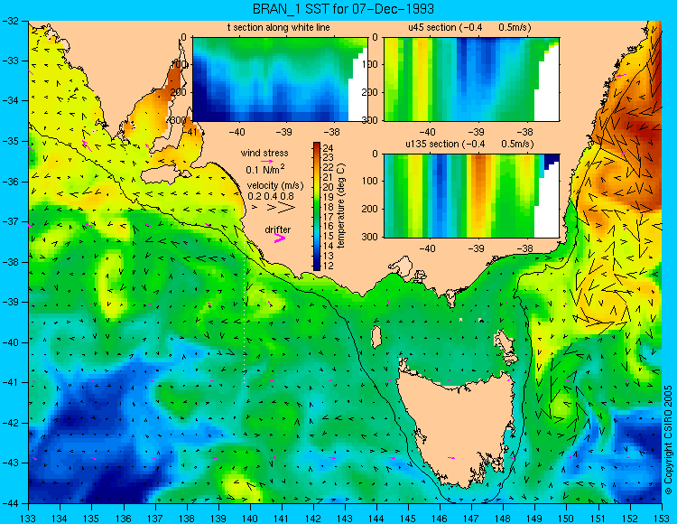Image resolution: width=677 pixels, height=524 pixels.
Task: Click longitude axis label 140
Action: coord(250,518)
